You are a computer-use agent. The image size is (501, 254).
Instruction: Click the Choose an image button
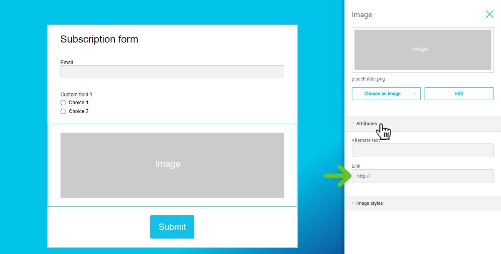tap(382, 94)
